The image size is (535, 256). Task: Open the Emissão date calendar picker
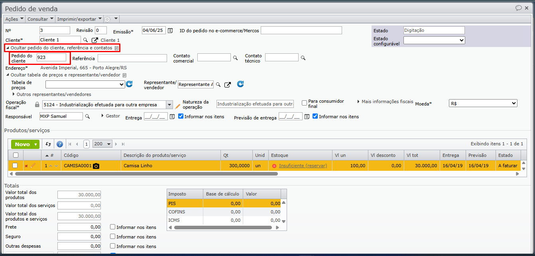(x=170, y=31)
